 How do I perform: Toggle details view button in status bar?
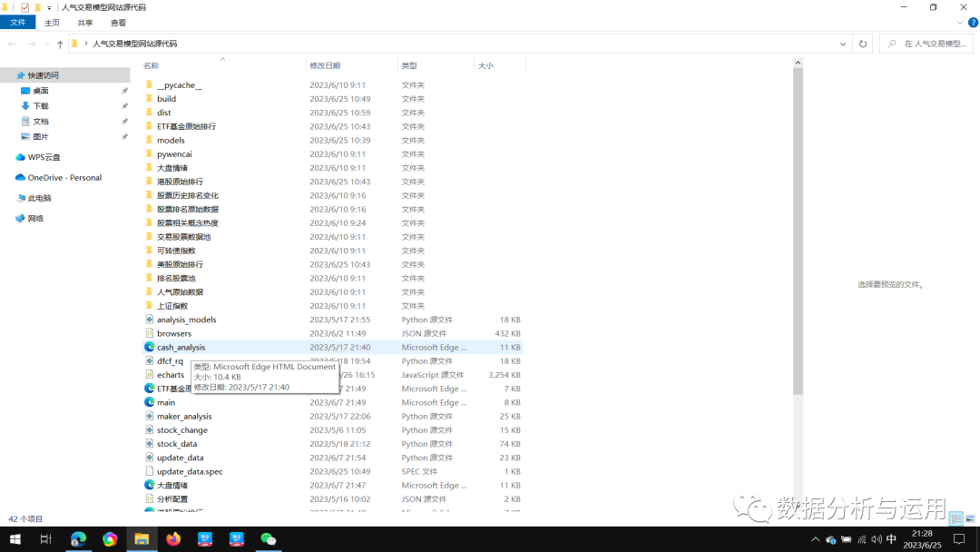point(956,519)
